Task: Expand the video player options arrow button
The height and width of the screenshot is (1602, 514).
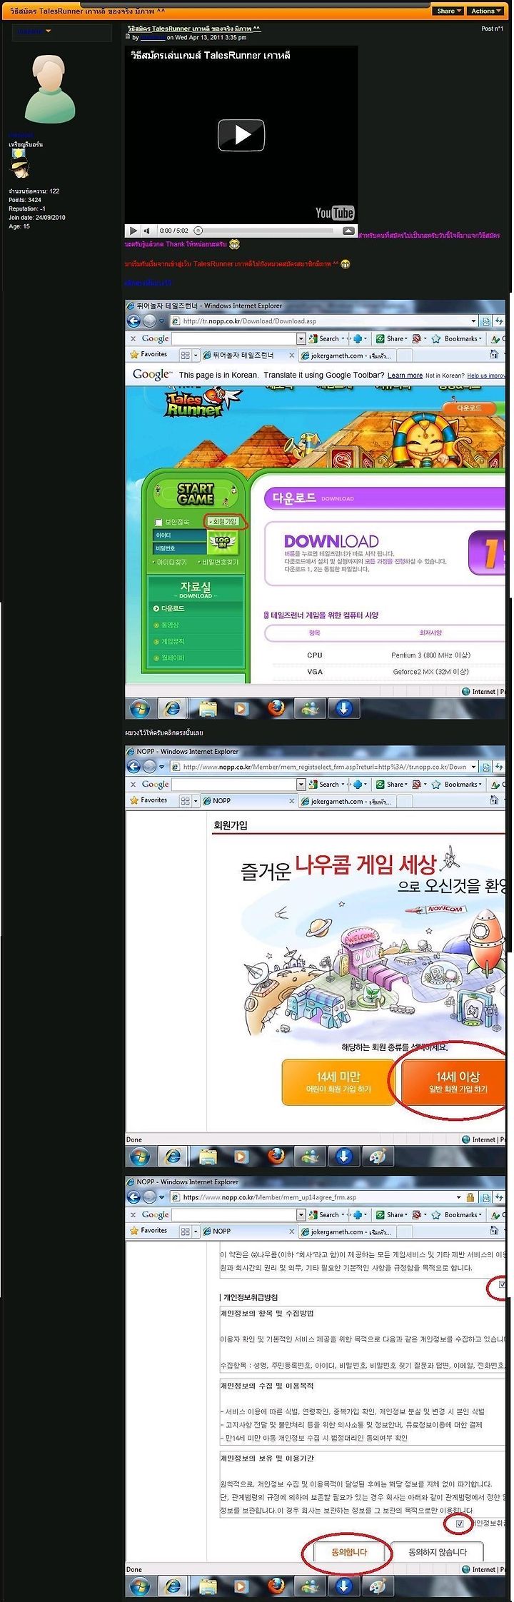Action: [349, 231]
